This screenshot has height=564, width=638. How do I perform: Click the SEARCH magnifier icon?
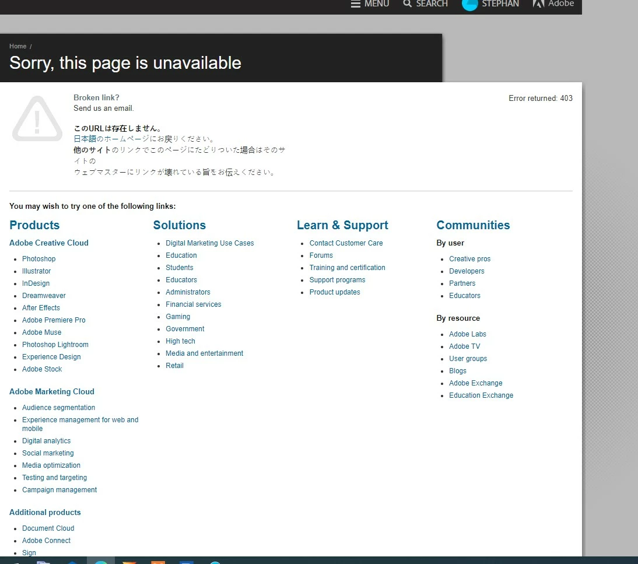[x=407, y=3]
